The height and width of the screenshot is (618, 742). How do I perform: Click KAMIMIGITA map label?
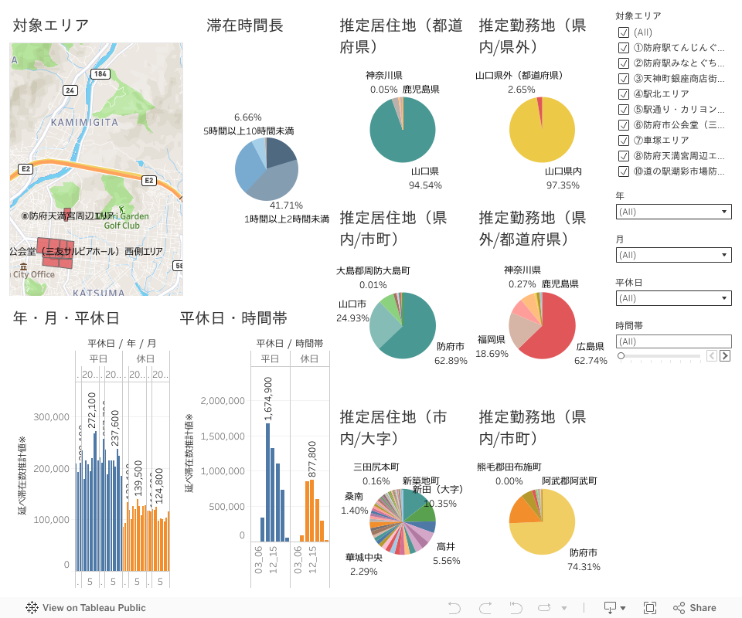[85, 123]
